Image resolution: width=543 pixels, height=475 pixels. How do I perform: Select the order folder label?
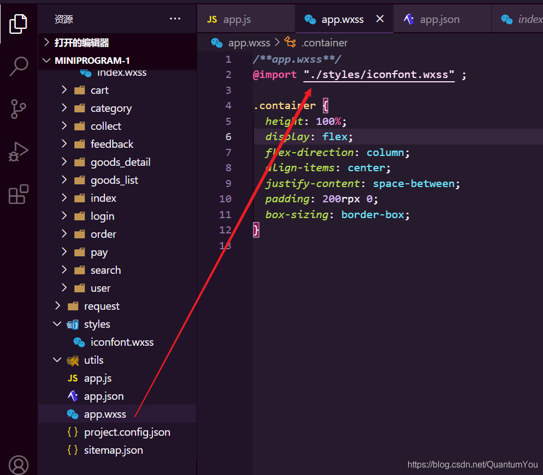click(104, 235)
